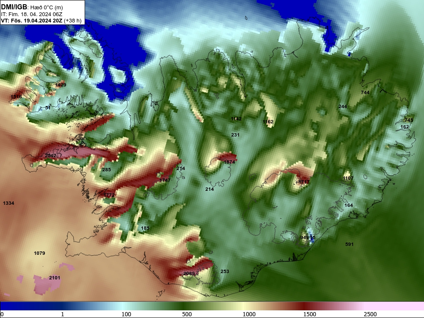The width and height of the screenshot is (424, 318).
Task: Click the legend tick label "0"
Action: 2,314
